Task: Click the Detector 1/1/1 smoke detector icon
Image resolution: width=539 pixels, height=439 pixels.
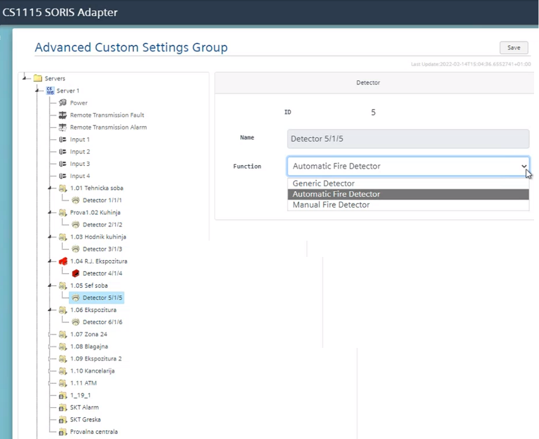Action: tap(75, 200)
